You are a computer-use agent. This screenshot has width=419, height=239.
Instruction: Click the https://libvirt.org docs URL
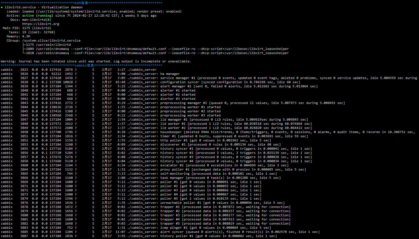pyautogui.click(x=41, y=24)
